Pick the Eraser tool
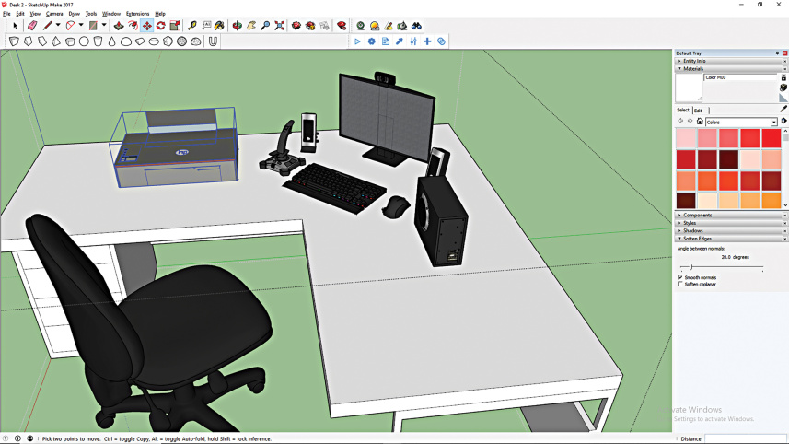789x444 pixels. point(32,26)
